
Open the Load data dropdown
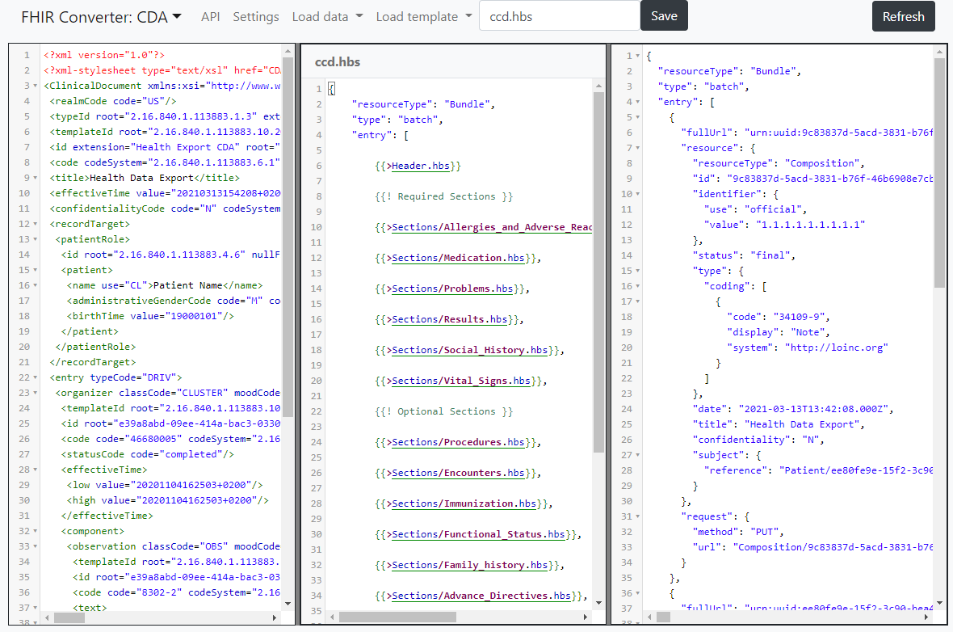pyautogui.click(x=327, y=16)
